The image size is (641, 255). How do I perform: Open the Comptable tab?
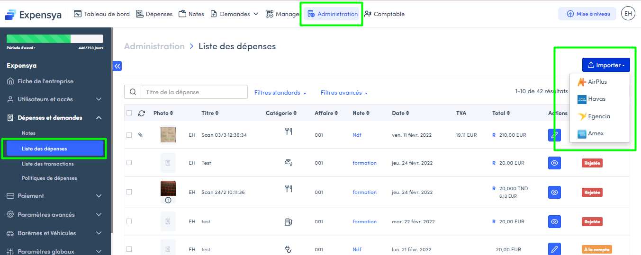click(x=384, y=14)
